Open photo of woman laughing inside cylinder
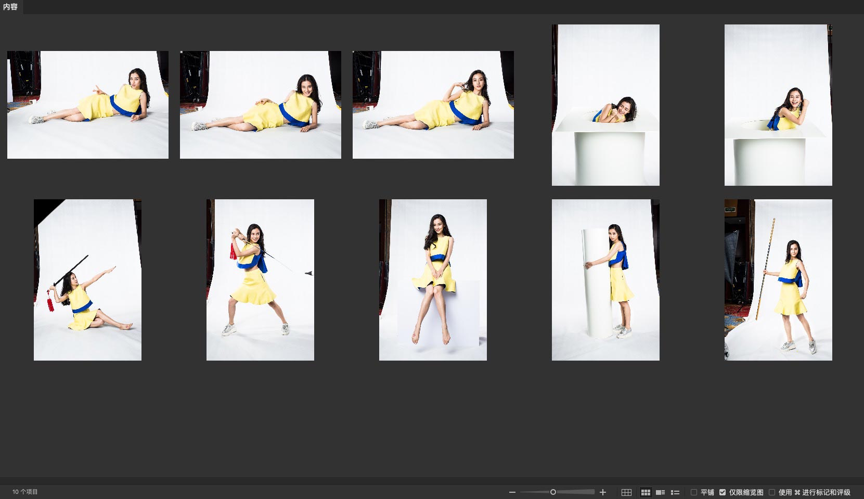864x499 pixels. click(x=605, y=105)
